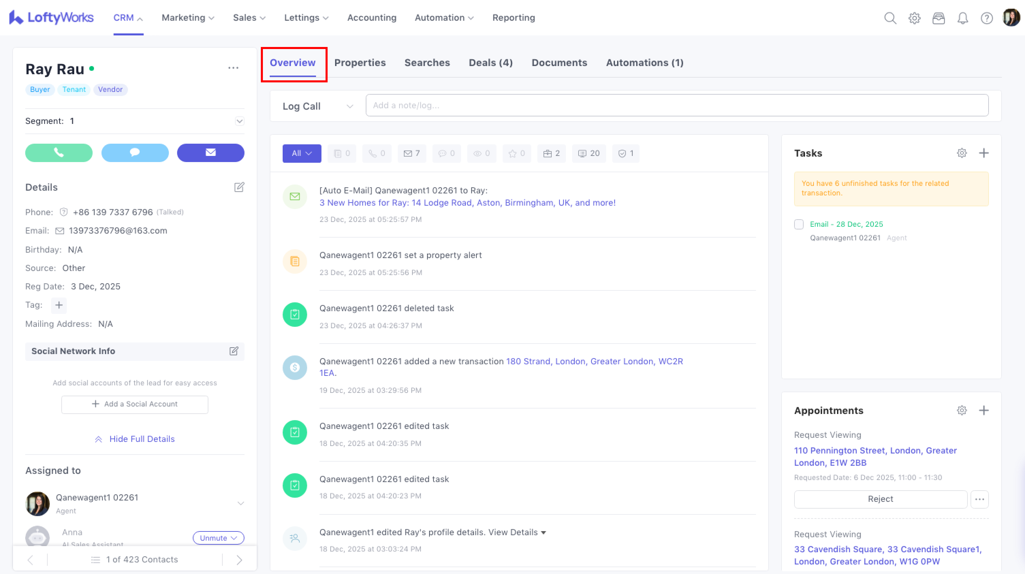Viewport: 1025px width, 574px height.
Task: Open the inbox tray icon in header
Action: point(938,18)
